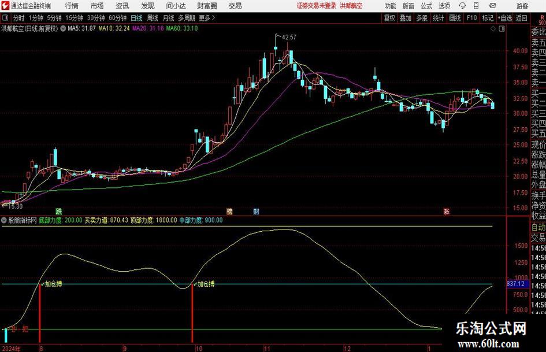Open the mobile phone icon in title bar
This screenshot has width=546, height=352.
click(x=476, y=6)
